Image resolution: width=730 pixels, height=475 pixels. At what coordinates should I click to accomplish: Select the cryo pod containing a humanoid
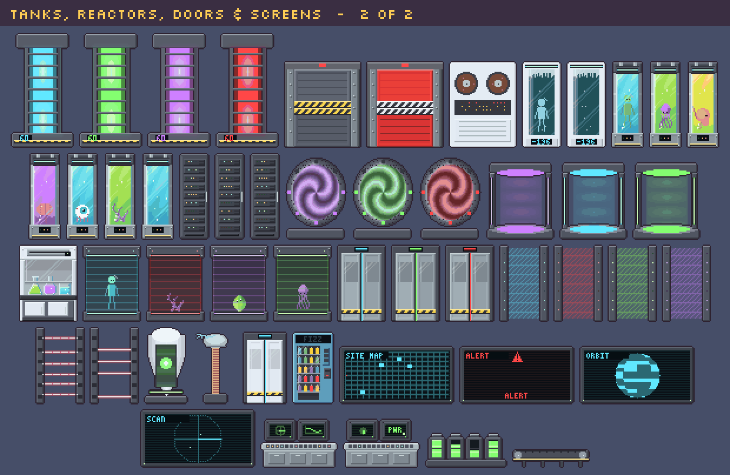541,105
